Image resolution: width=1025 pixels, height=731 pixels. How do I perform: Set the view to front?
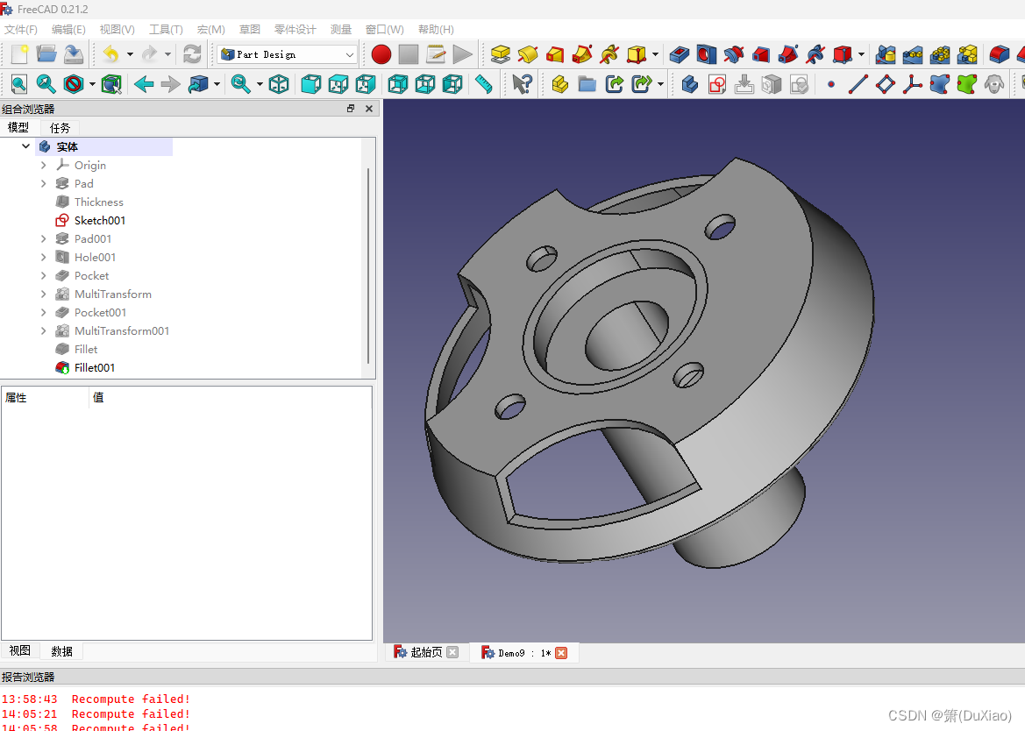click(311, 84)
